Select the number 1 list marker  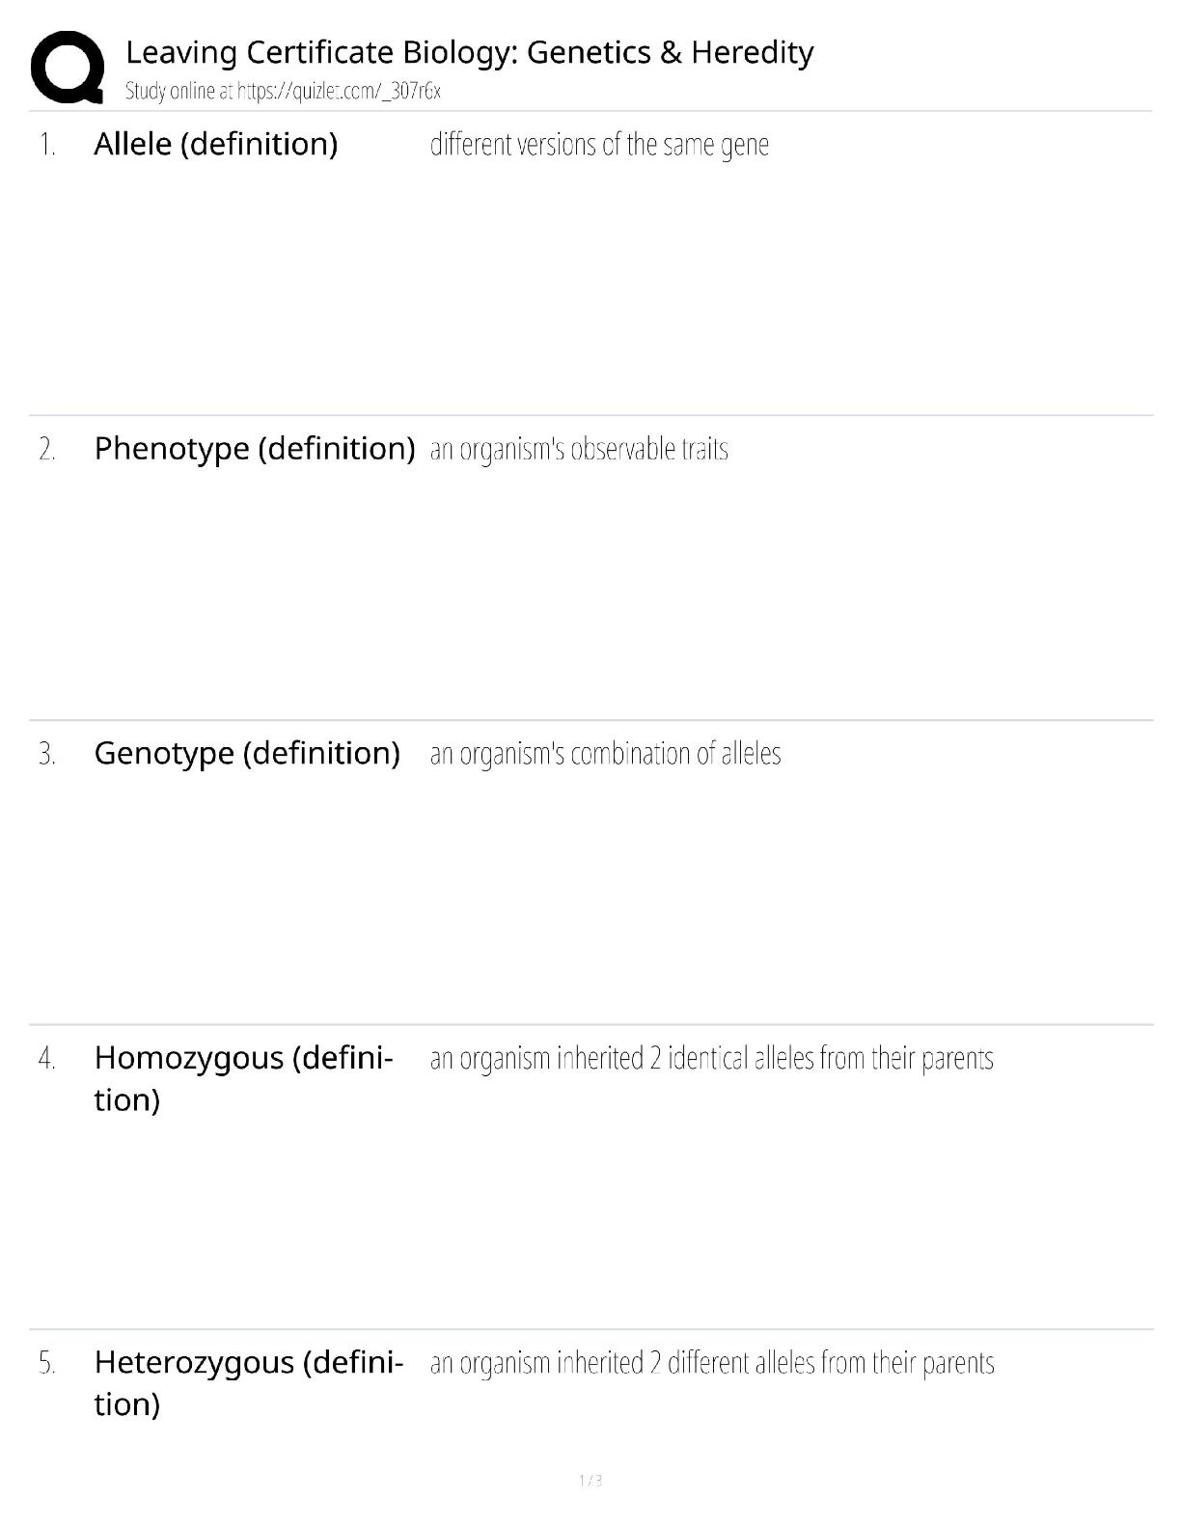[x=47, y=146]
